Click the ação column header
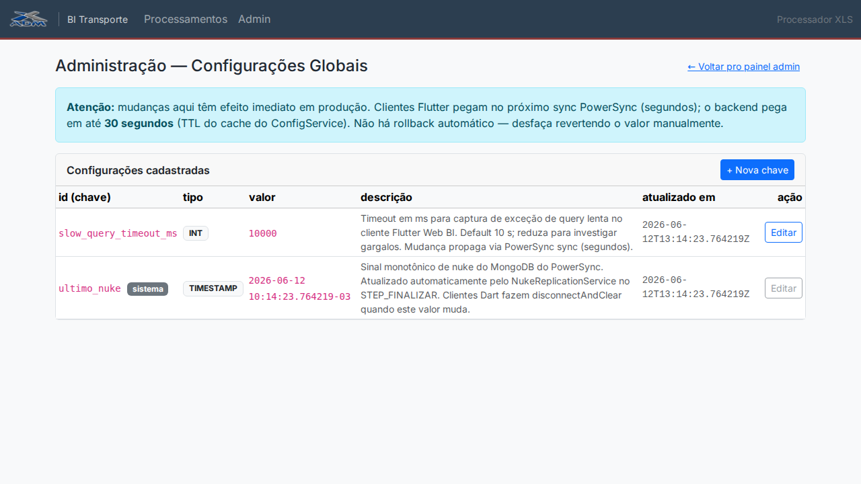 point(790,197)
